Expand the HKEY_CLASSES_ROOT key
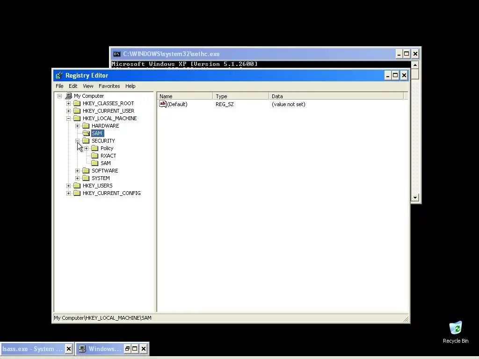This screenshot has width=479, height=359. [x=68, y=103]
